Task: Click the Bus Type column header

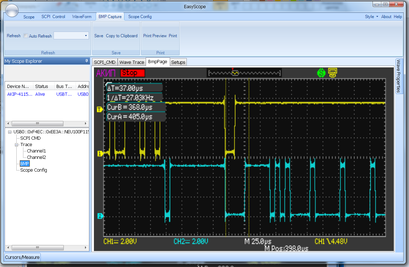Action: click(64, 87)
